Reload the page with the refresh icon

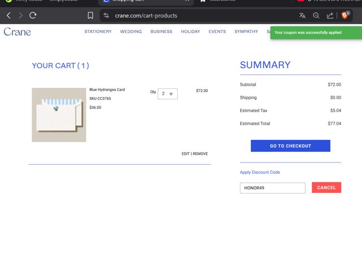tap(33, 15)
